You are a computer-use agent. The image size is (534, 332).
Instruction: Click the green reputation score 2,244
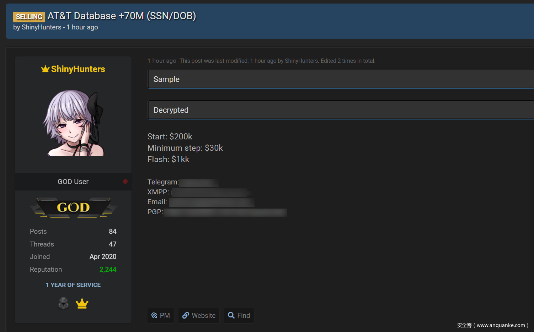click(x=108, y=269)
